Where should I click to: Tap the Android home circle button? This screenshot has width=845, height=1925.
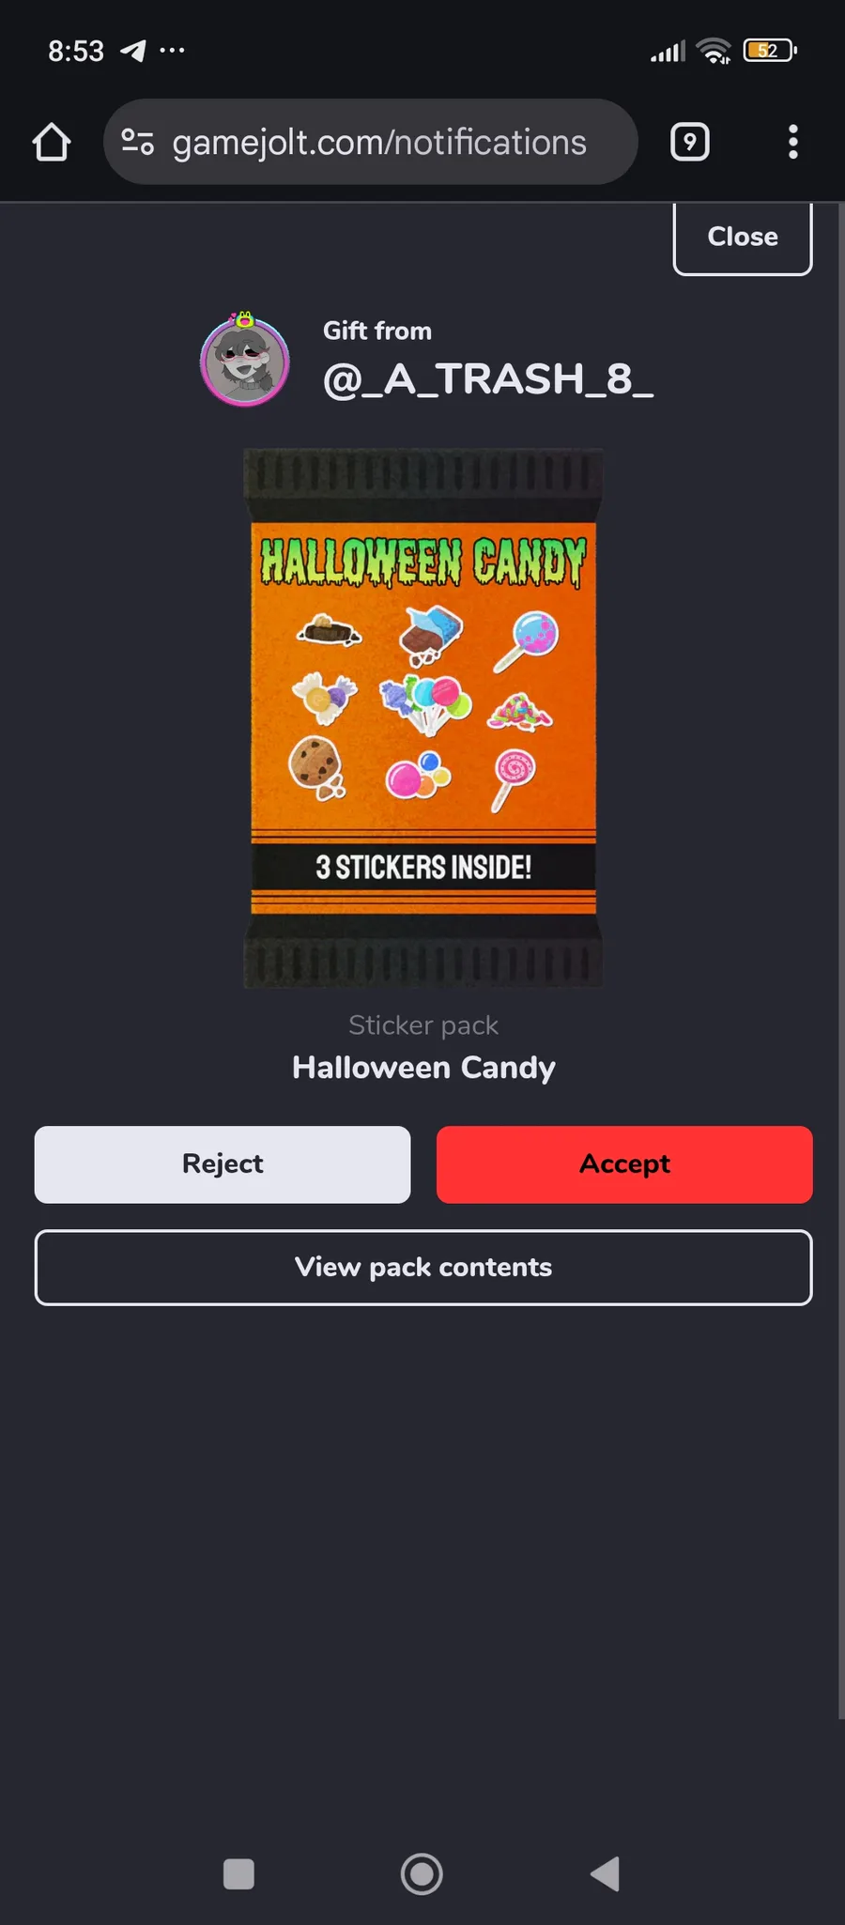click(x=422, y=1874)
